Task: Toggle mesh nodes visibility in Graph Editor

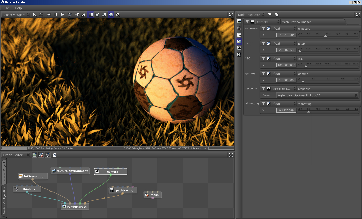Action: click(41, 155)
